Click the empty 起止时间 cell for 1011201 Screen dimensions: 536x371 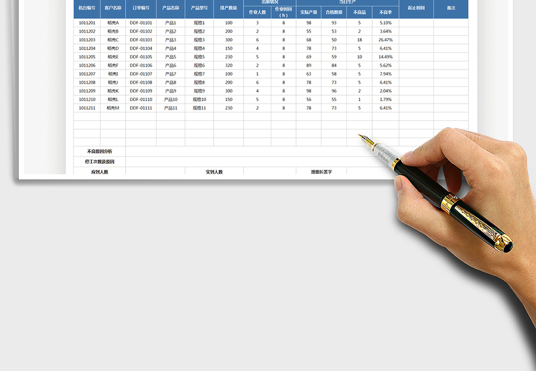coord(416,23)
